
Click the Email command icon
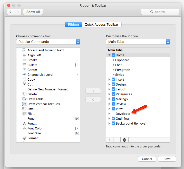pyautogui.click(x=24, y=109)
